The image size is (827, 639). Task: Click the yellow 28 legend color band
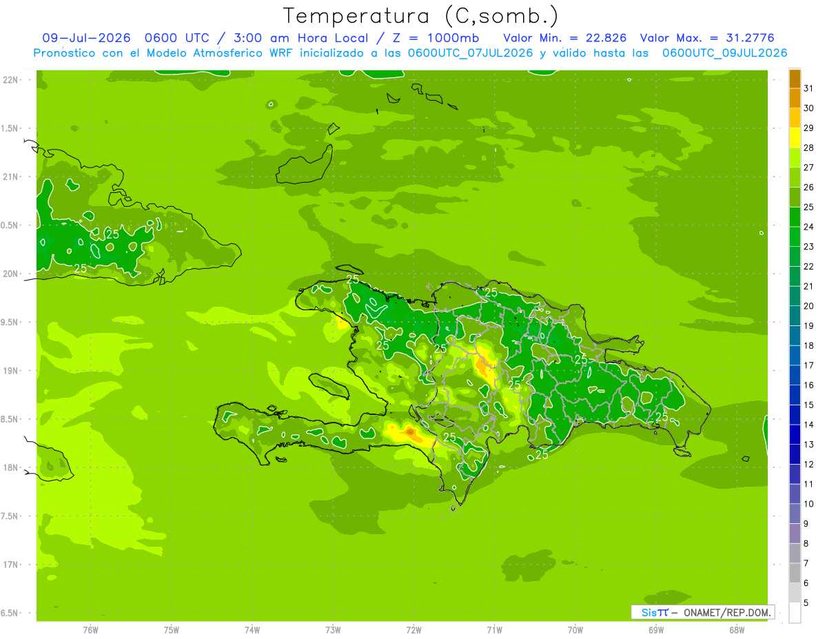pos(795,139)
